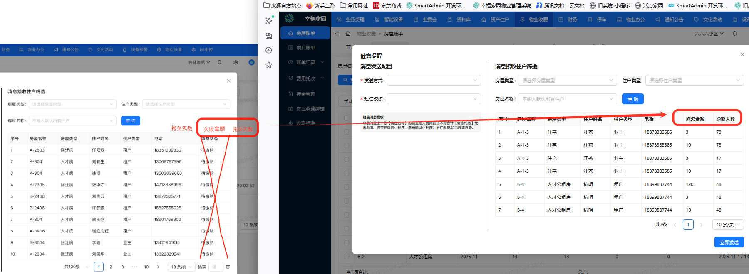Click the notification bell in left window
This screenshot has height=274, width=749.
pyautogui.click(x=220, y=62)
